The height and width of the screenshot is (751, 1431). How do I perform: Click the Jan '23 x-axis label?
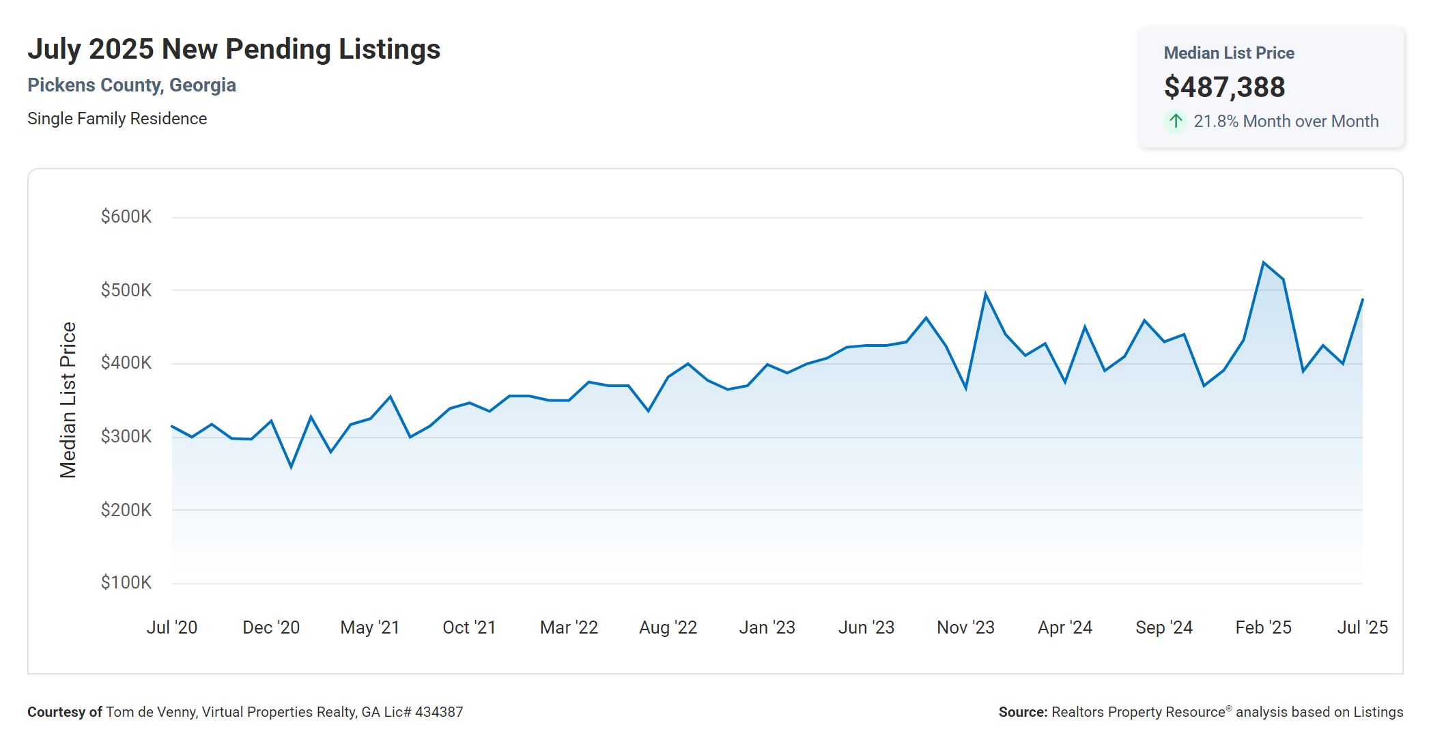coord(767,627)
